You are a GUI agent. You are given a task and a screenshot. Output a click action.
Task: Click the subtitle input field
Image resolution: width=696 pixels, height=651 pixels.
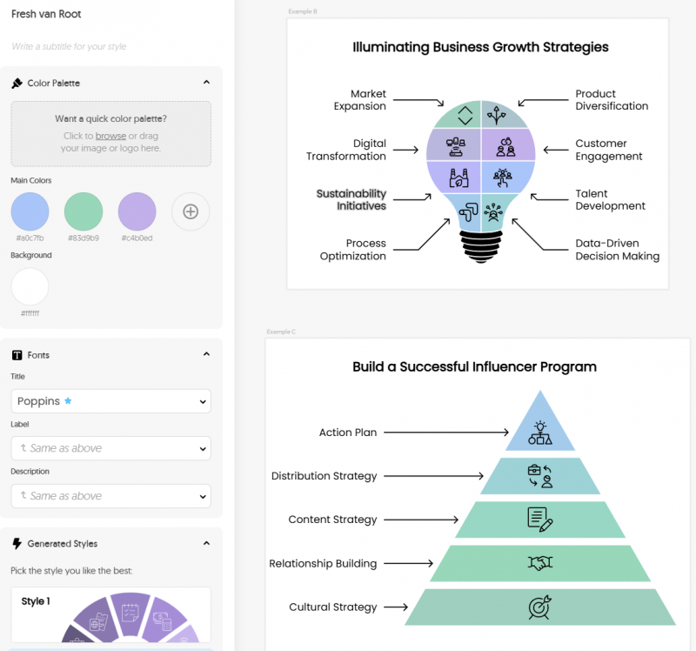coord(110,46)
